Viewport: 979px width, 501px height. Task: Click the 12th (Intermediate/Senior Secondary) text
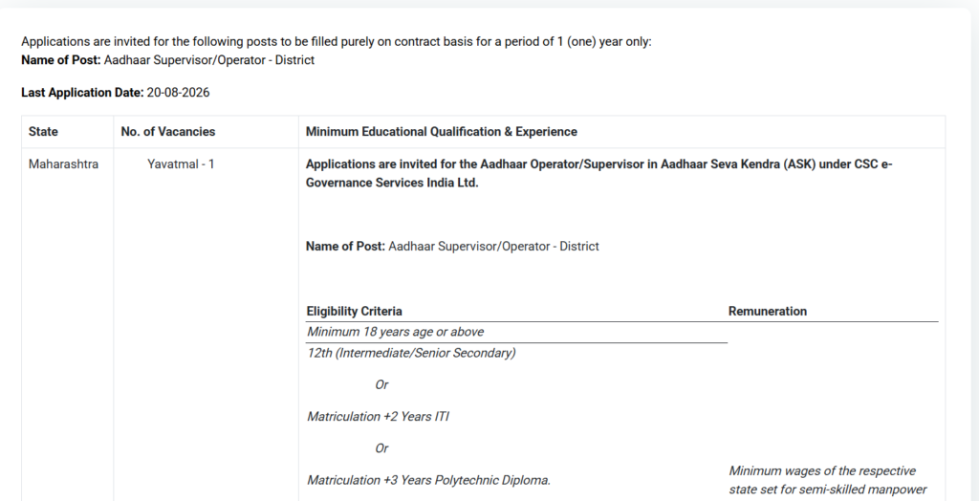(x=411, y=353)
